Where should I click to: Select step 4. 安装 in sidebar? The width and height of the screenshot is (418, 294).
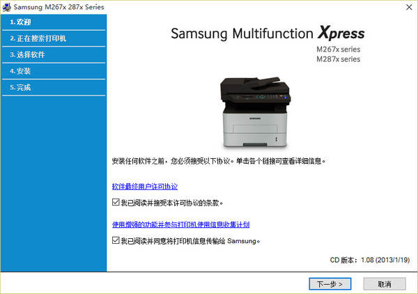(54, 71)
